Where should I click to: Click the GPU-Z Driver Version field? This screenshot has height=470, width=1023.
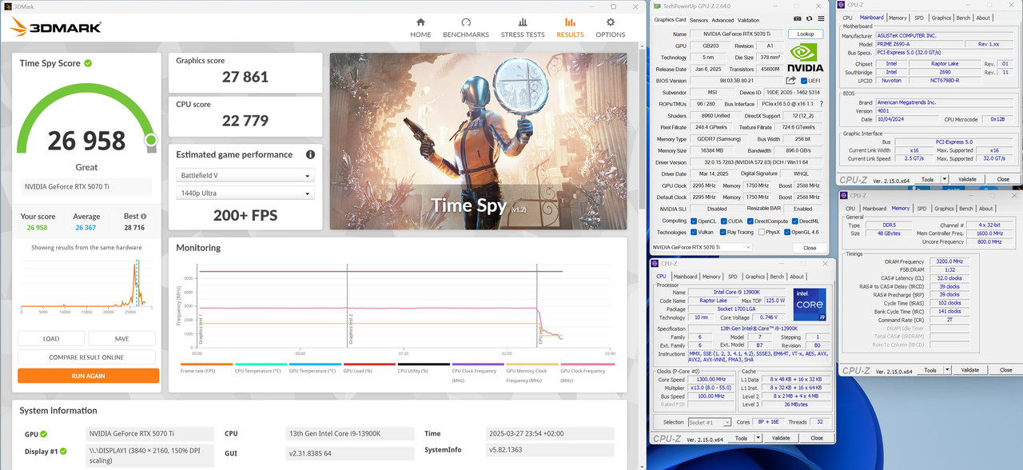click(756, 162)
